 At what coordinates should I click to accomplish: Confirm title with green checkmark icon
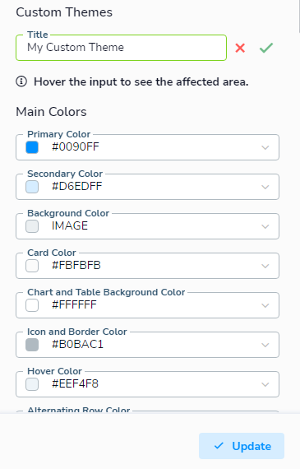(266, 48)
